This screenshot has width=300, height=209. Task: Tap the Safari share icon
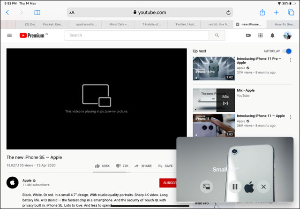pyautogui.click(x=262, y=13)
